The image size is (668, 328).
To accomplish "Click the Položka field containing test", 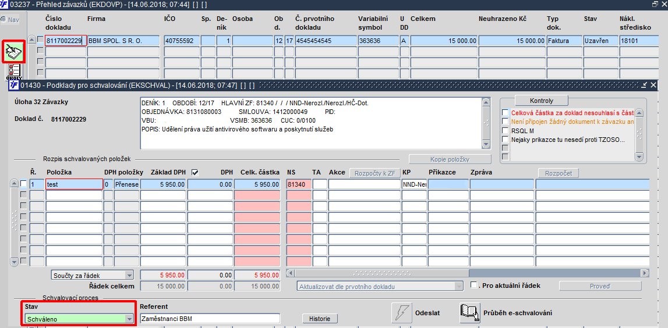I will [x=74, y=184].
